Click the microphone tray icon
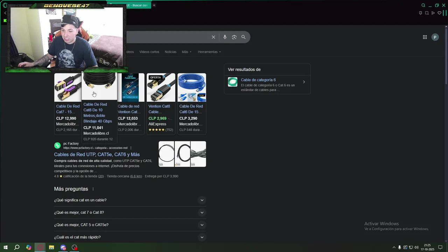The width and height of the screenshot is (448, 252). point(400,247)
